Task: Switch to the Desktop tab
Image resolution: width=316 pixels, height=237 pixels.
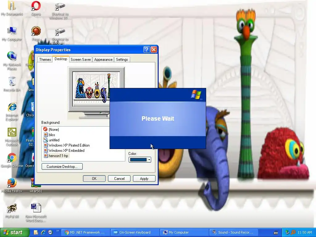Action: pyautogui.click(x=61, y=59)
